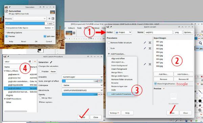Enable the Merge filter checkbox

click(x=40, y=98)
